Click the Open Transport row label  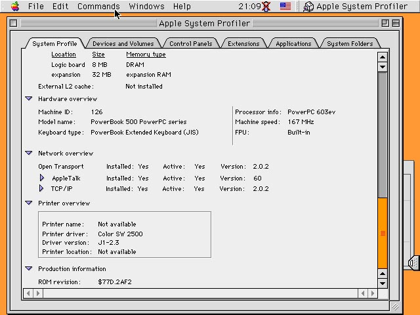61,166
